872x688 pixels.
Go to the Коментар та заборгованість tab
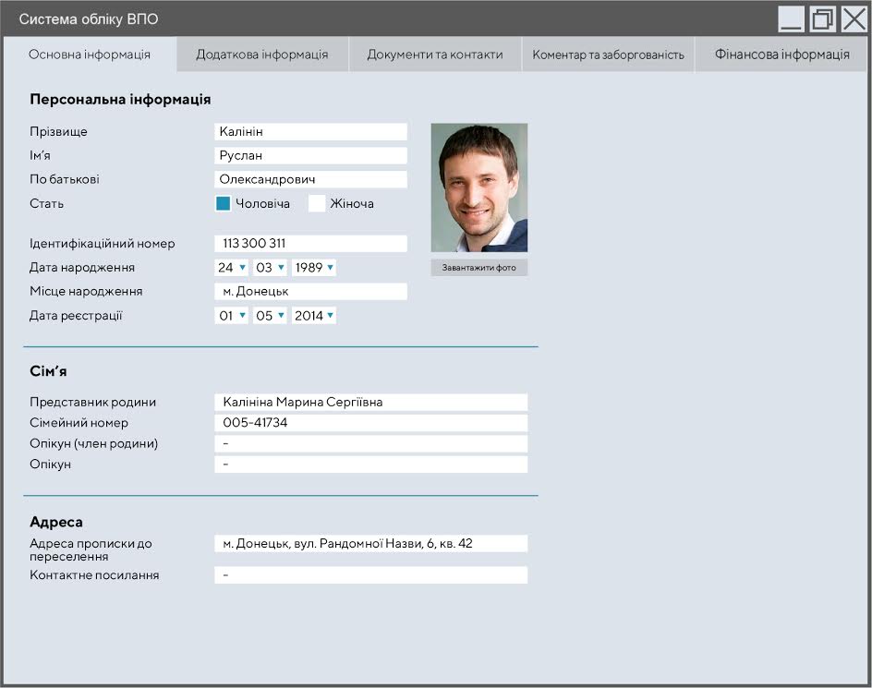click(608, 54)
